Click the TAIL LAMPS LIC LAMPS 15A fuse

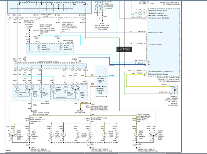(x=101, y=87)
